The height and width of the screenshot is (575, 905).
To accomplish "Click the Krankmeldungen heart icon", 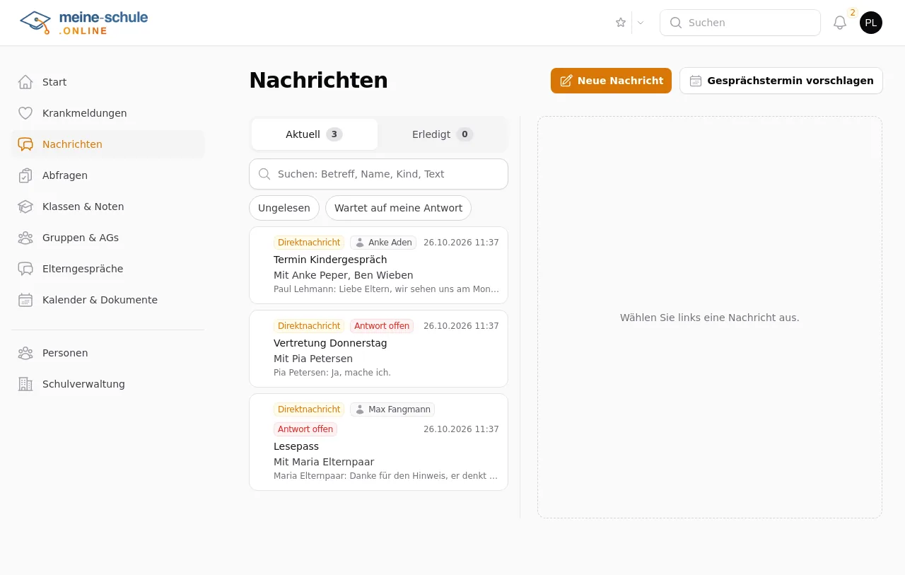I will (25, 113).
